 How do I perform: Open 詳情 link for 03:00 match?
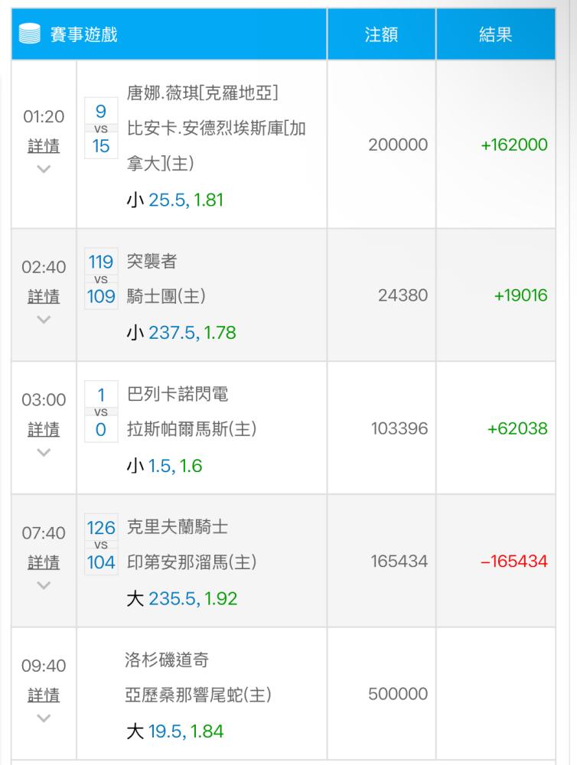coord(44,429)
